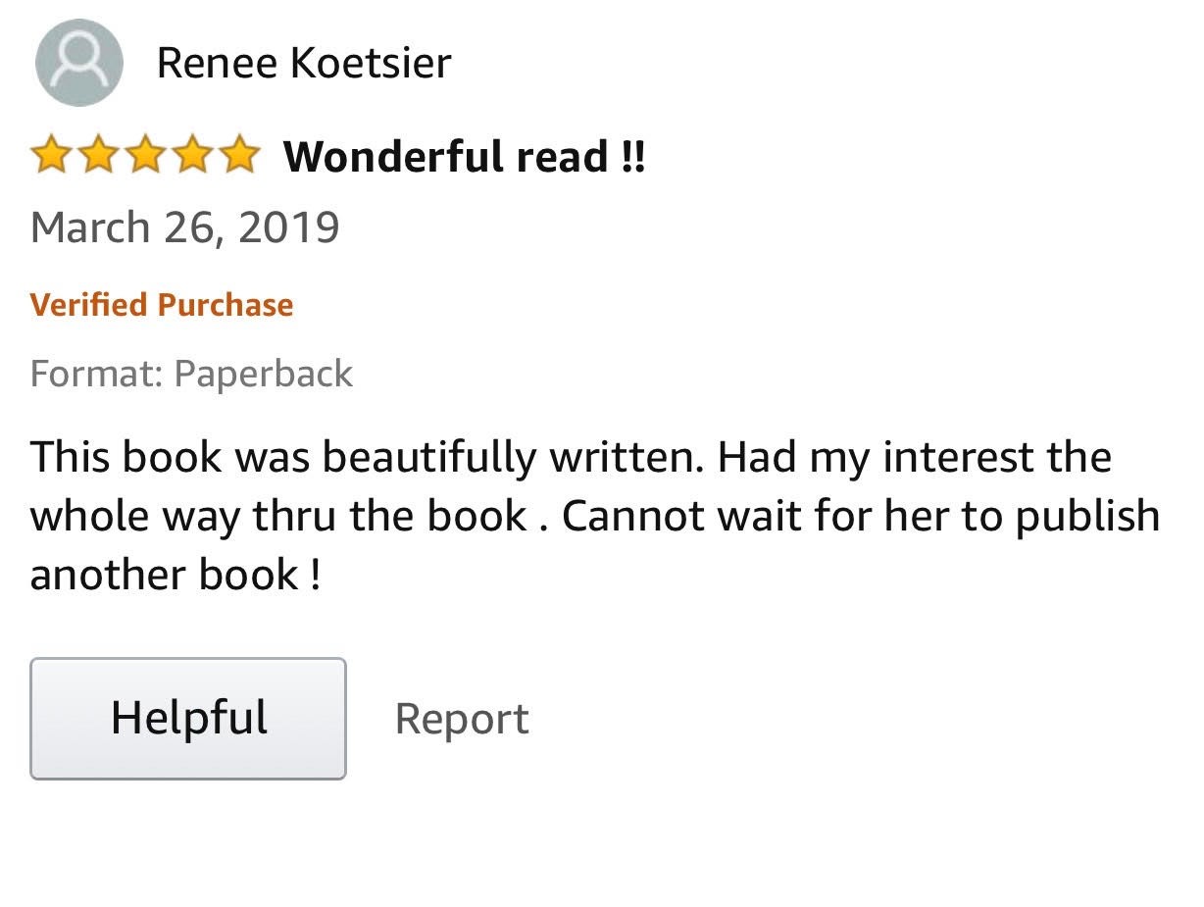Mark the review as Helpful
Screen dimensions: 1204x907
click(x=188, y=718)
